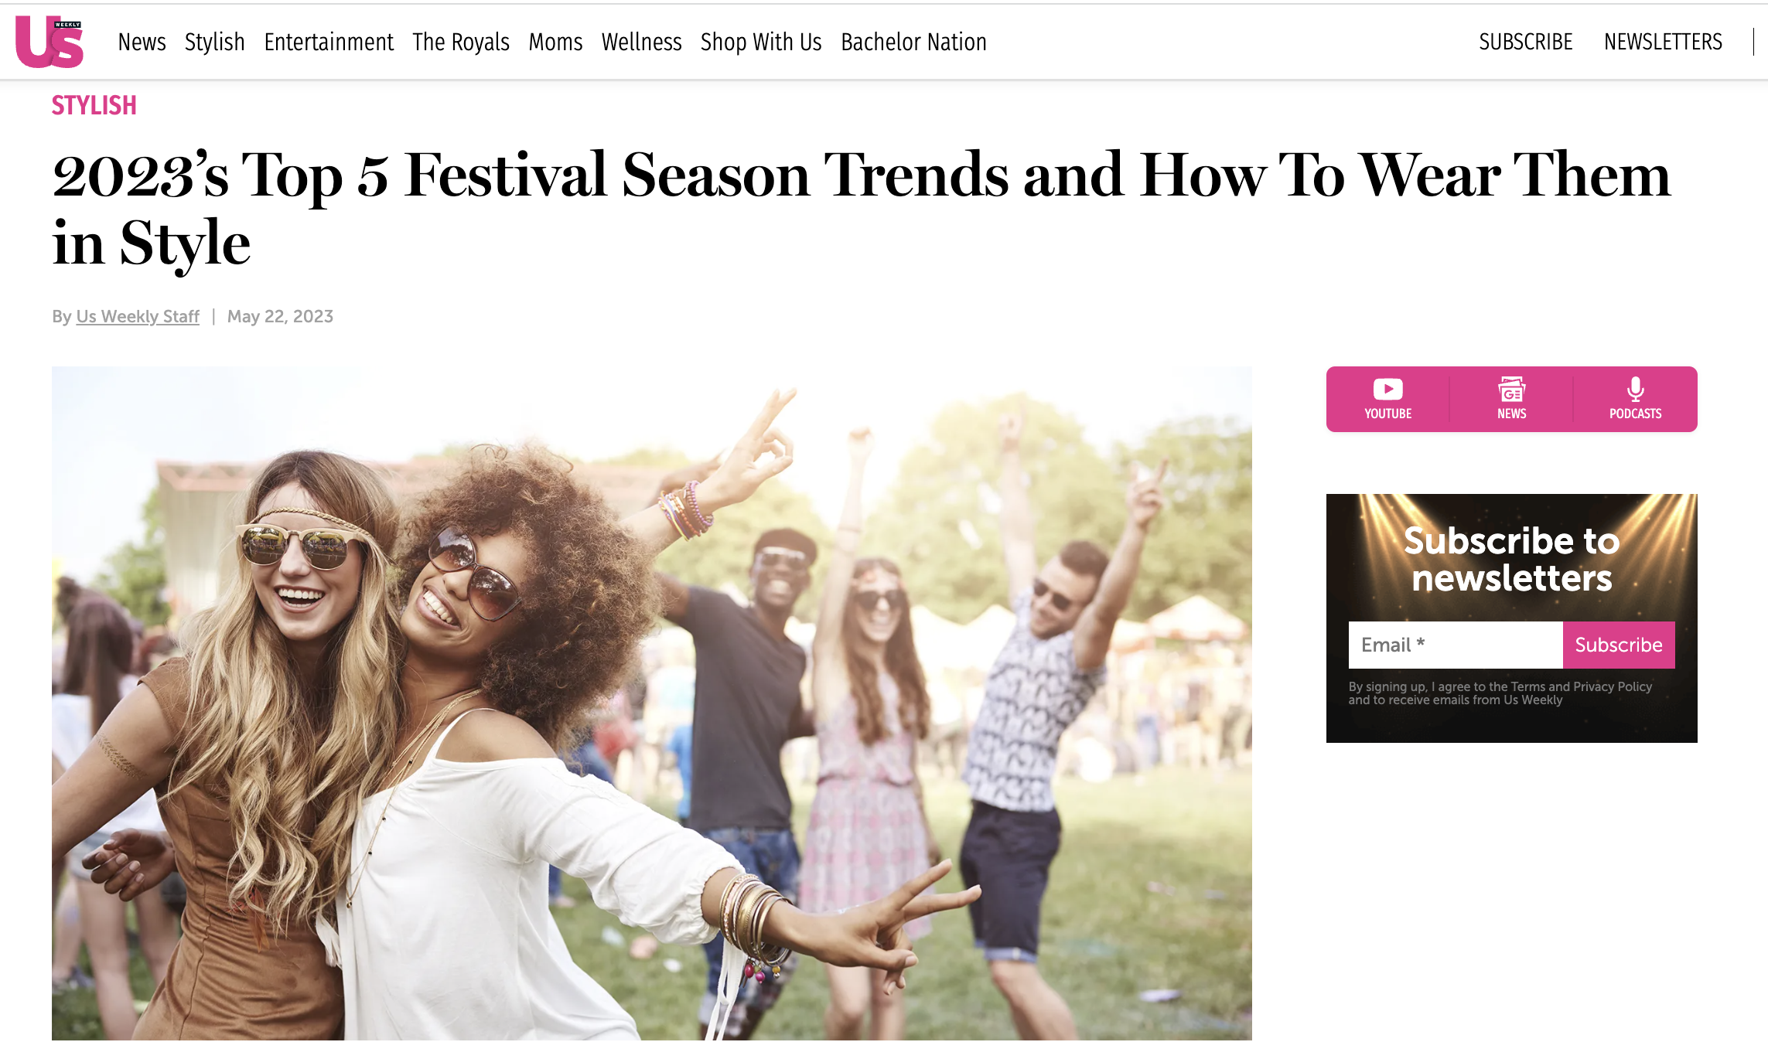Select the Moms navigation item
This screenshot has width=1768, height=1059.
pos(555,42)
